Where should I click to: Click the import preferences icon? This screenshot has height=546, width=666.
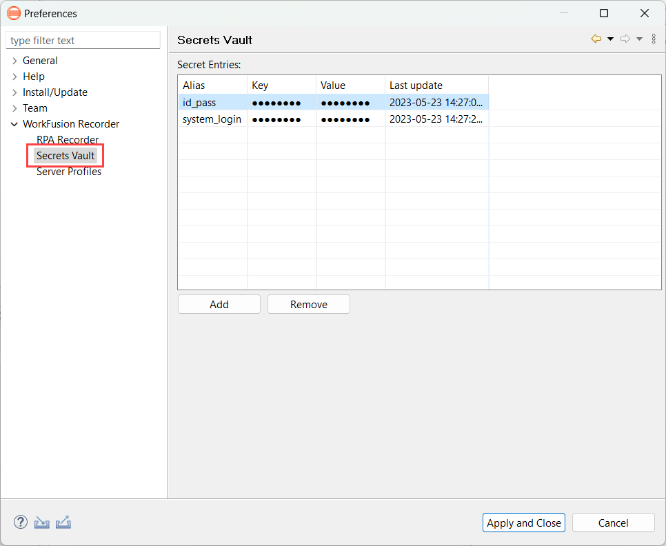[x=41, y=523]
